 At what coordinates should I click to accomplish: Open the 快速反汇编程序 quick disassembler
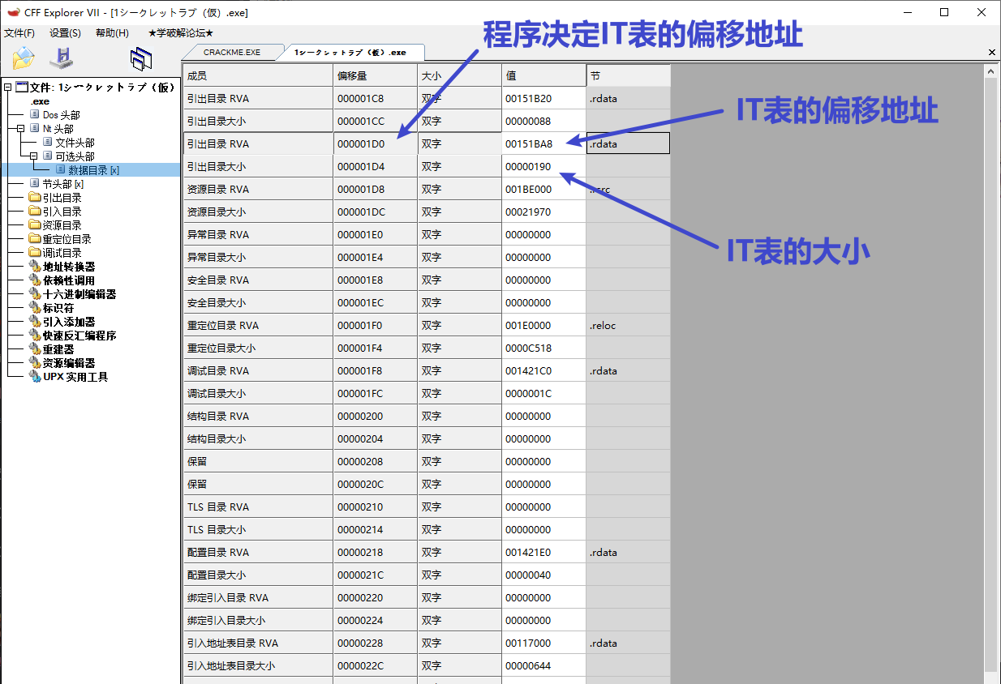pyautogui.click(x=79, y=336)
